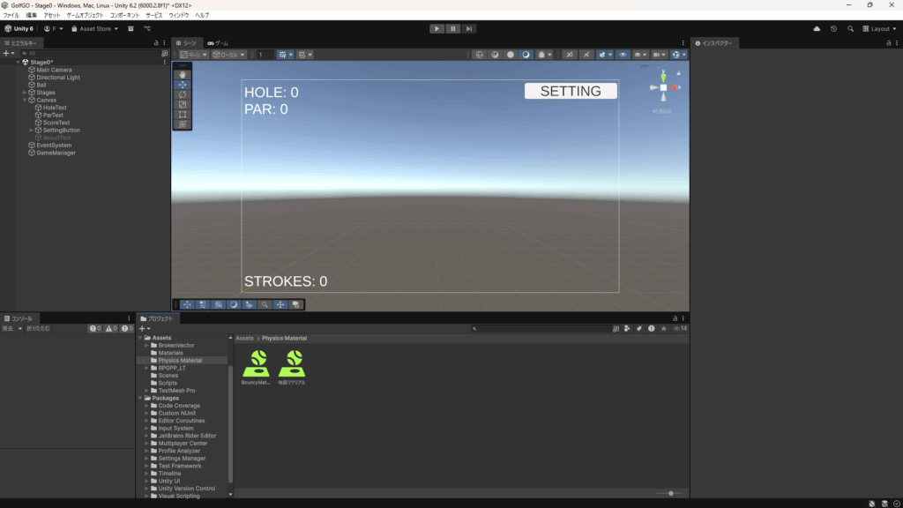Adjust the asset icon size slider
The image size is (903, 508).
point(670,493)
